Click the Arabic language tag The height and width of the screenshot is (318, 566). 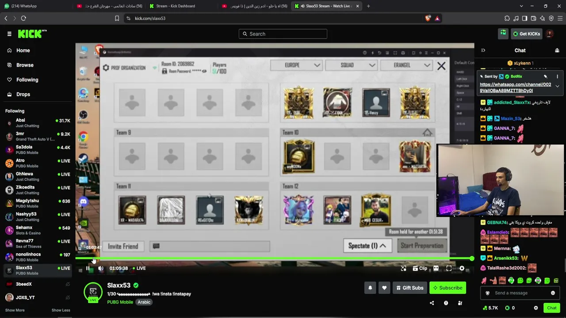tap(144, 302)
